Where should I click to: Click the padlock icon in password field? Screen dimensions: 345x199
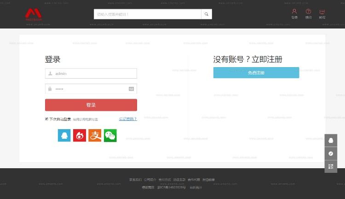50,89
